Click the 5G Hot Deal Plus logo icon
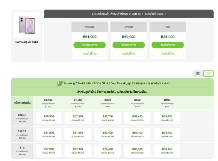The image size is (218, 161). pos(60,83)
